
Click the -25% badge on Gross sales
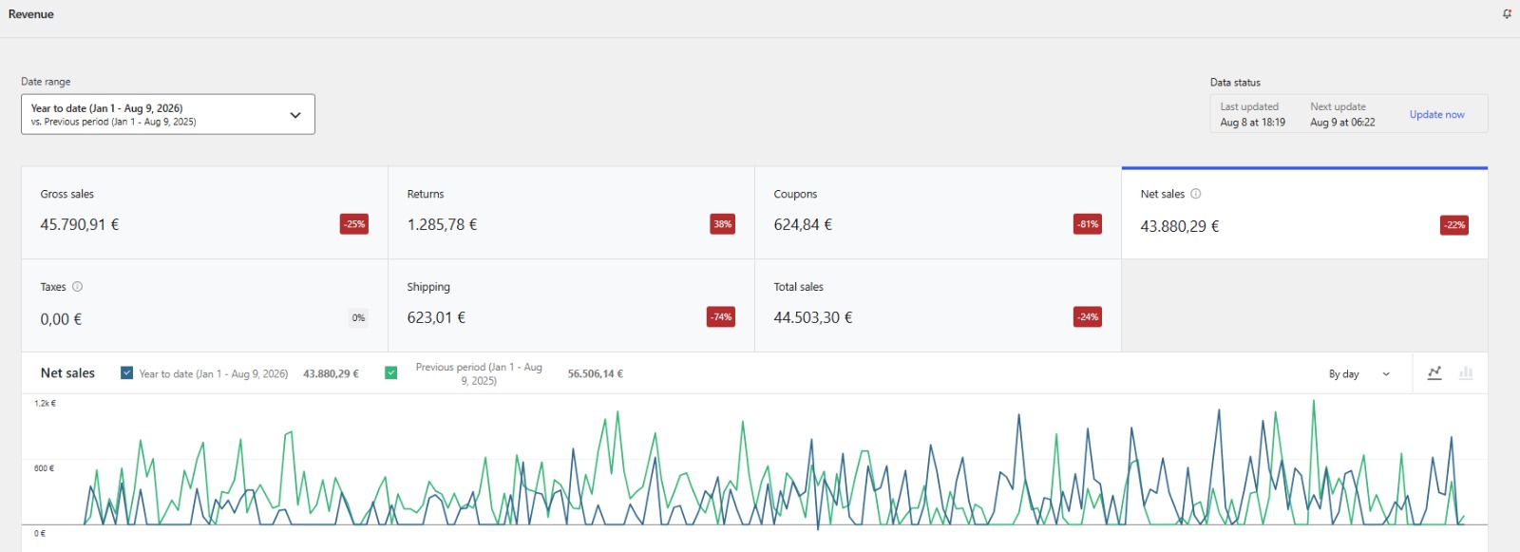[354, 224]
